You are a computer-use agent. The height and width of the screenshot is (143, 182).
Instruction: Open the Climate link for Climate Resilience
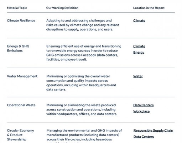(x=139, y=20)
